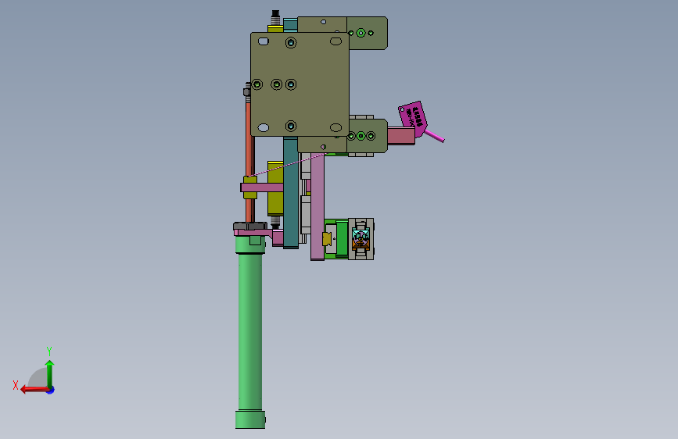Select the green cylinder's bottom end cap
The width and height of the screenshot is (678, 439).
click(250, 419)
